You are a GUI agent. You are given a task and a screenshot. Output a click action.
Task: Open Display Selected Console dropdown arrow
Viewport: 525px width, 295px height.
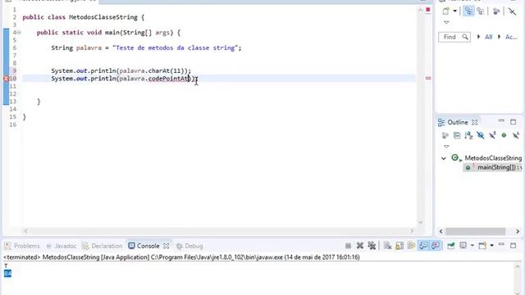(x=472, y=246)
